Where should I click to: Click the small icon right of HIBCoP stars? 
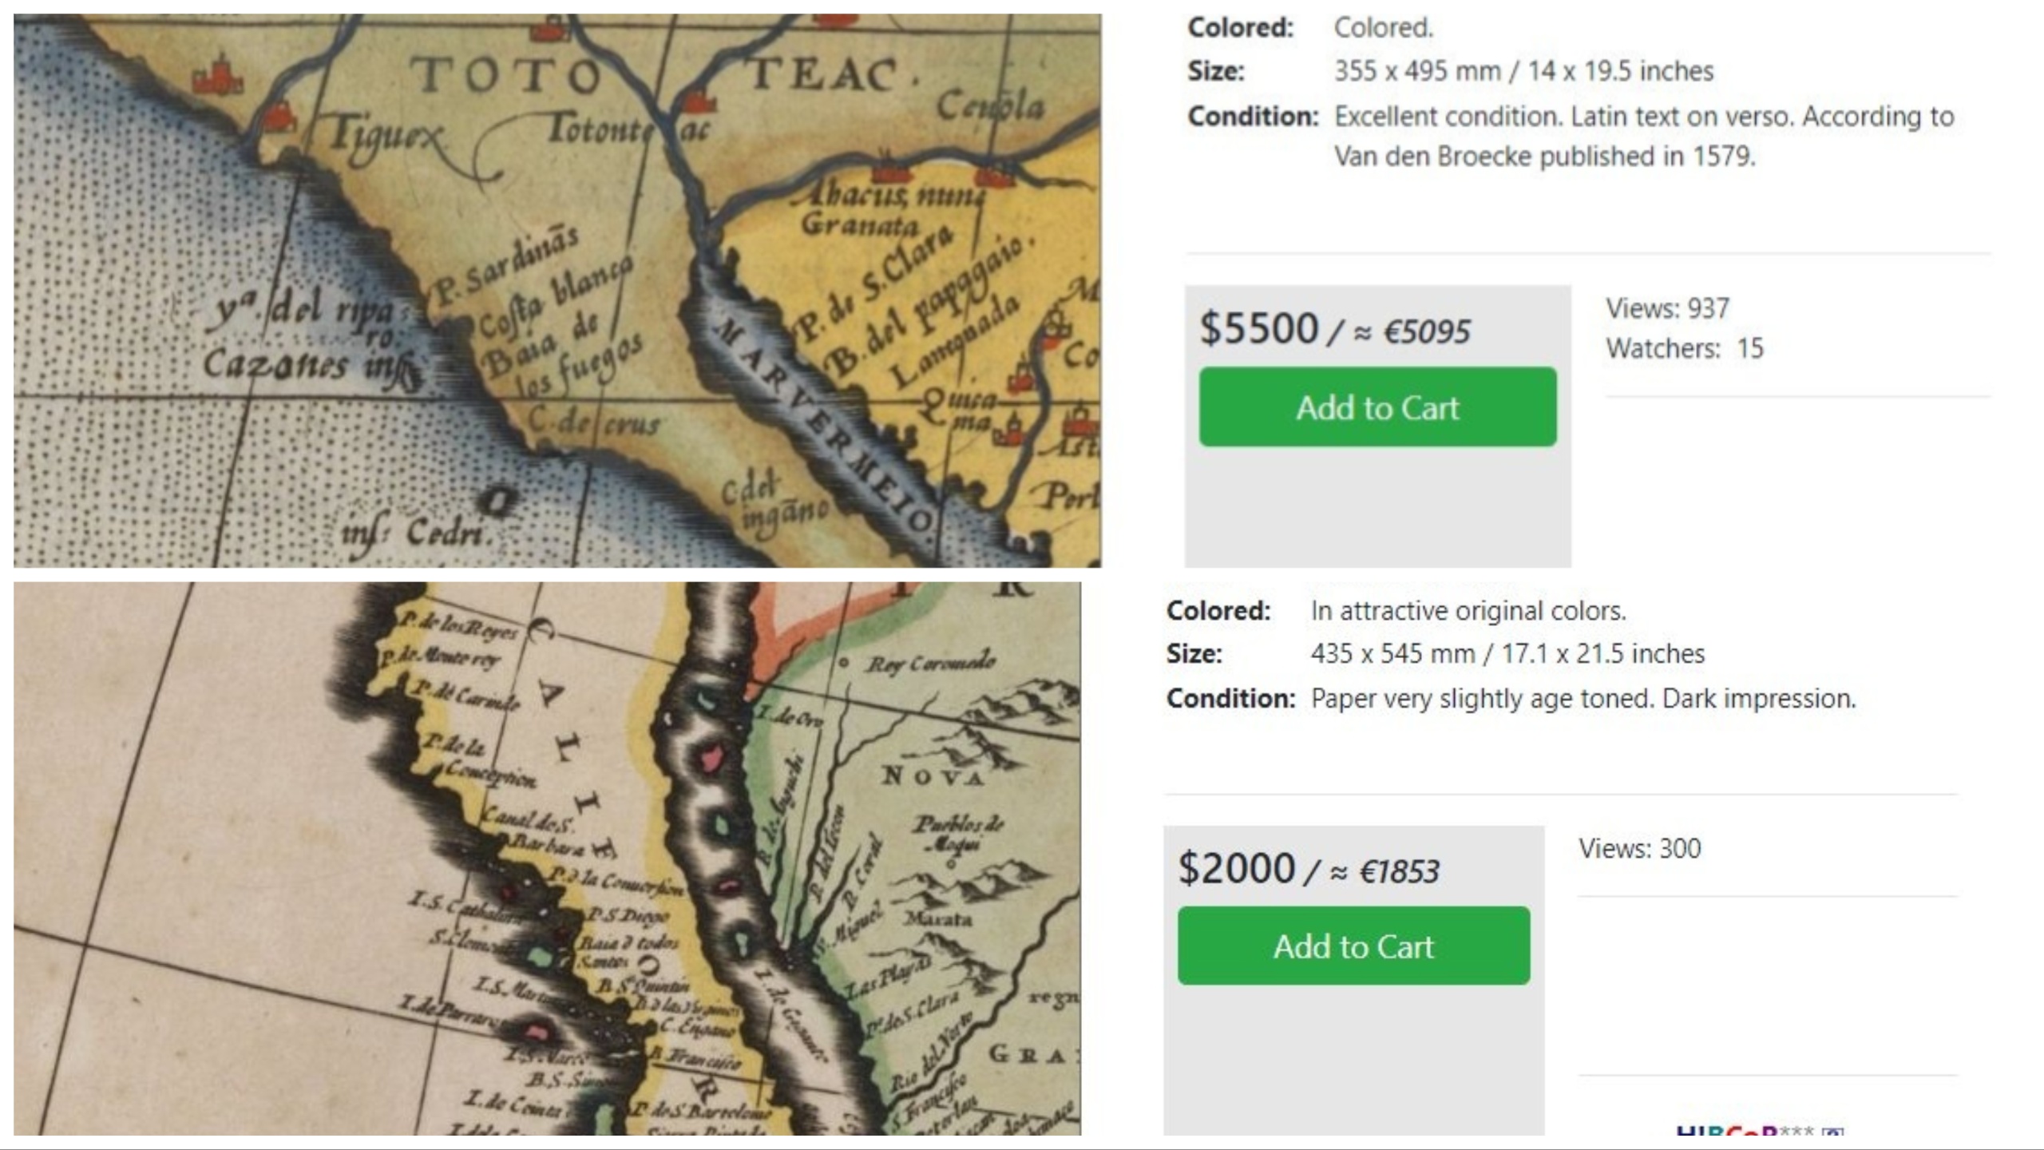[1833, 1132]
